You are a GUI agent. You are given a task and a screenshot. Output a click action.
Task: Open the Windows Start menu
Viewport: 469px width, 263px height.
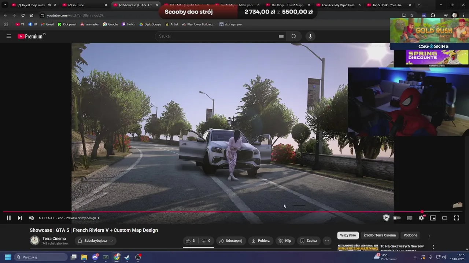click(x=8, y=257)
